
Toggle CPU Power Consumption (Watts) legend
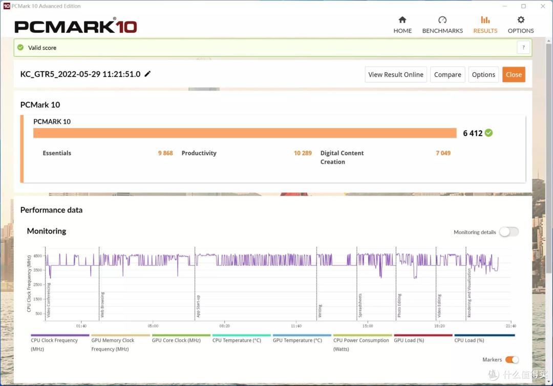(x=362, y=342)
